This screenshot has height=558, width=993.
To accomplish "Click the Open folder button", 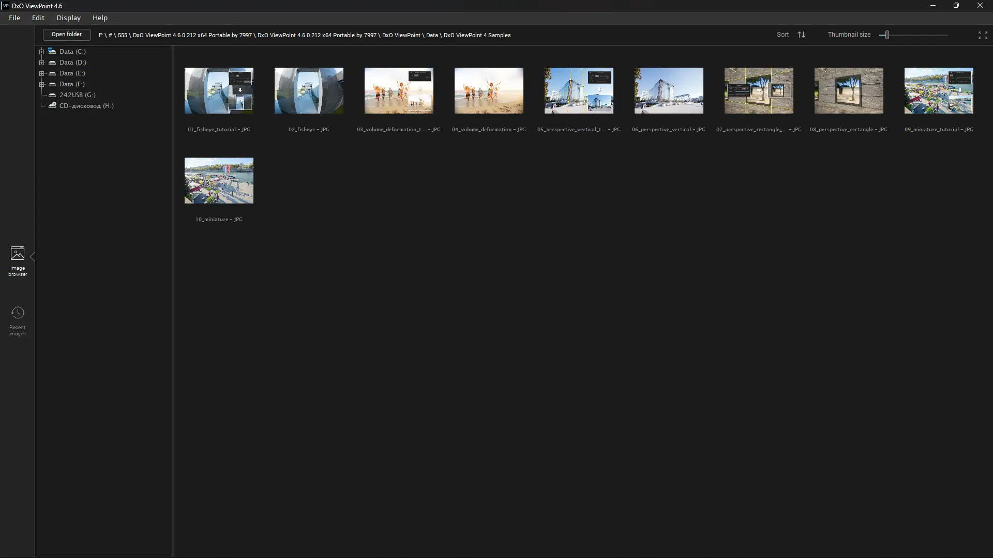I will pos(67,35).
